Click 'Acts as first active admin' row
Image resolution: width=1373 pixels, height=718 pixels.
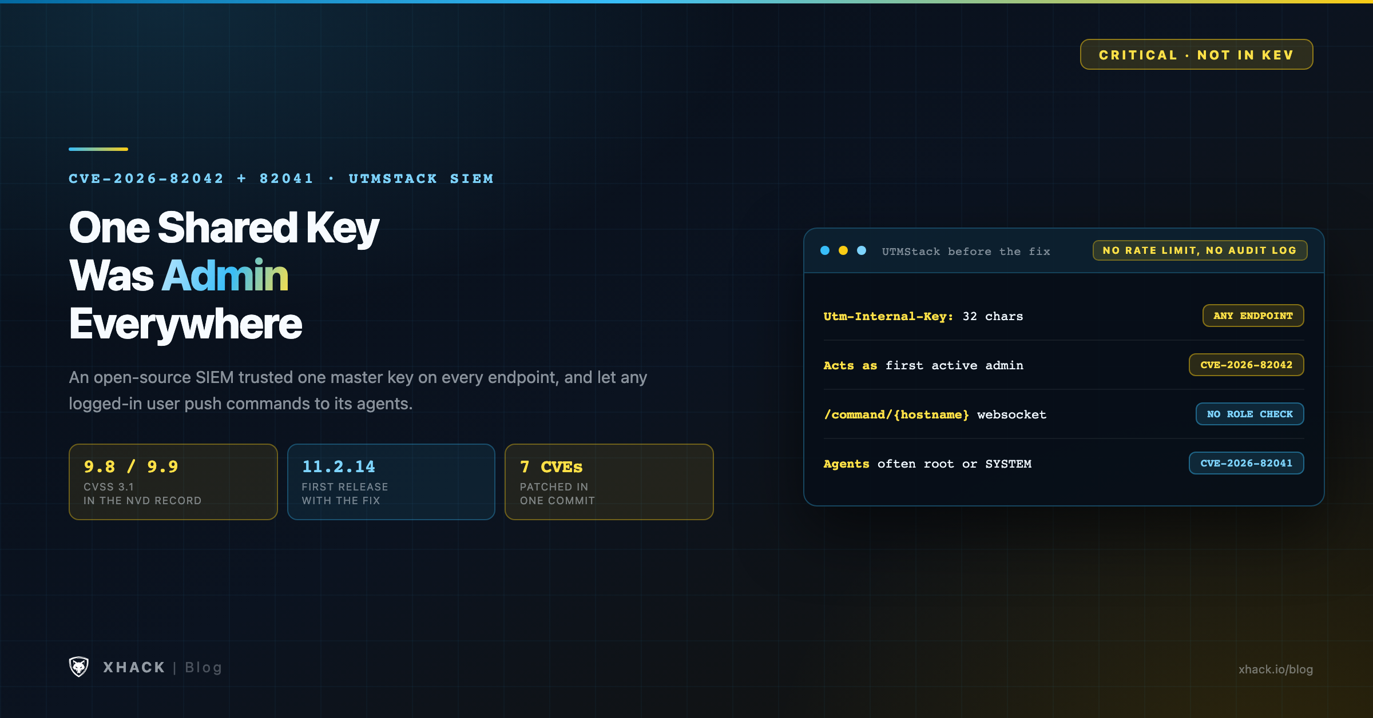[1064, 365]
